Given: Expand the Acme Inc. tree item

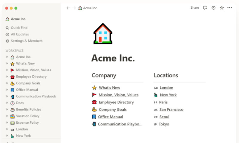Looking at the screenshot, I should click(x=7, y=57).
